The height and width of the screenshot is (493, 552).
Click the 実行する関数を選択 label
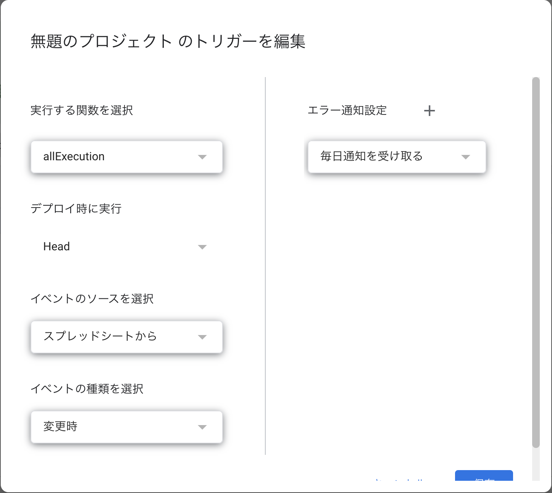pos(82,111)
